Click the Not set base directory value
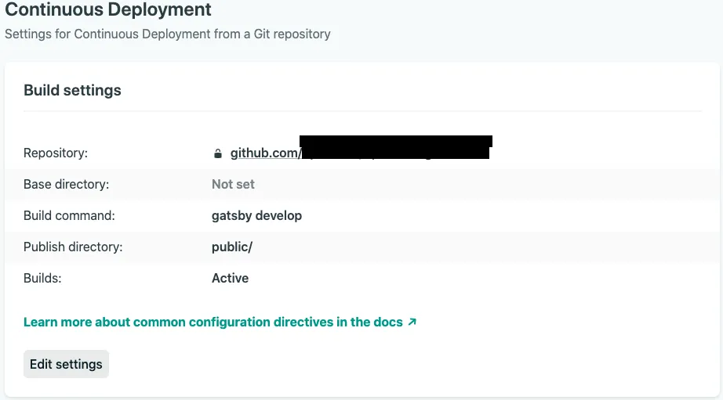This screenshot has width=723, height=400. [x=233, y=184]
